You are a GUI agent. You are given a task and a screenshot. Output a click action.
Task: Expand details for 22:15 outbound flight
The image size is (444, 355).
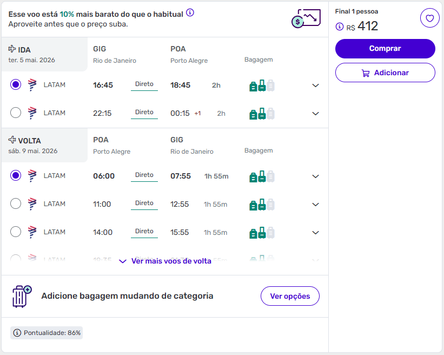click(316, 114)
